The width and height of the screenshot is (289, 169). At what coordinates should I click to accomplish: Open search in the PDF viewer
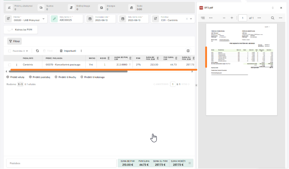tap(273, 18)
